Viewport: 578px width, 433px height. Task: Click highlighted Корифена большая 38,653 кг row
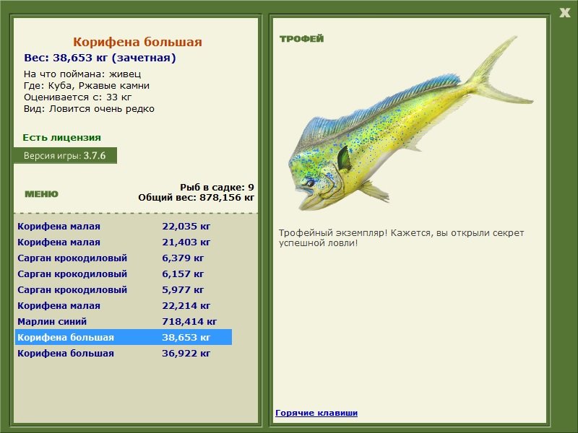point(124,337)
